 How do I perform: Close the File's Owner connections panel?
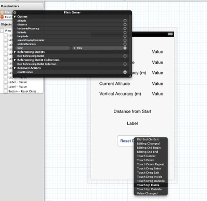(15, 12)
